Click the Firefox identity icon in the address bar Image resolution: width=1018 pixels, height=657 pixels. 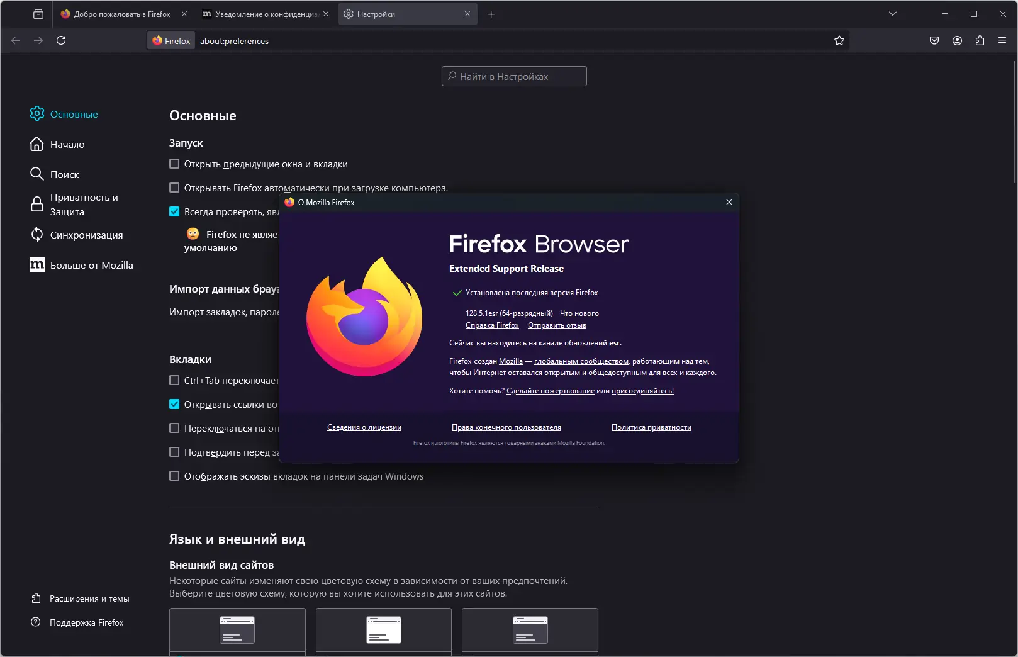click(x=171, y=41)
